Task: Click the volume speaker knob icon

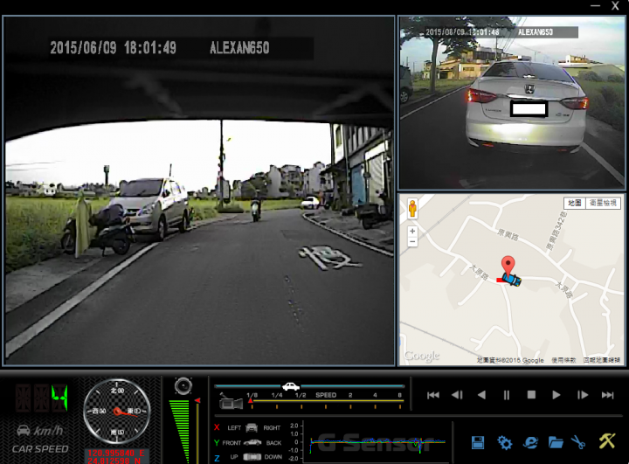Action: [183, 385]
